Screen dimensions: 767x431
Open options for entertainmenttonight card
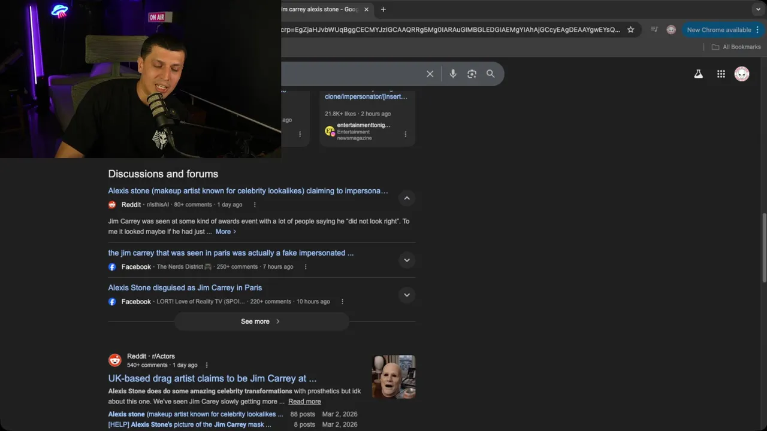tap(406, 134)
